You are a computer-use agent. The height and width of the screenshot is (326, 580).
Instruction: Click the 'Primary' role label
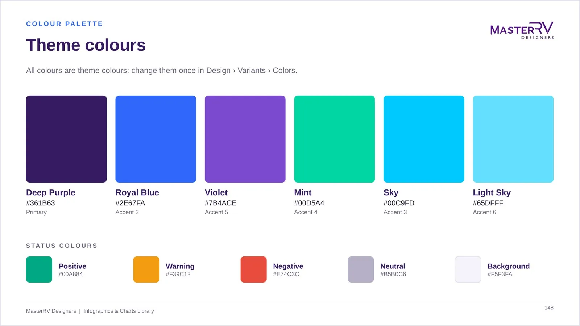click(x=36, y=212)
